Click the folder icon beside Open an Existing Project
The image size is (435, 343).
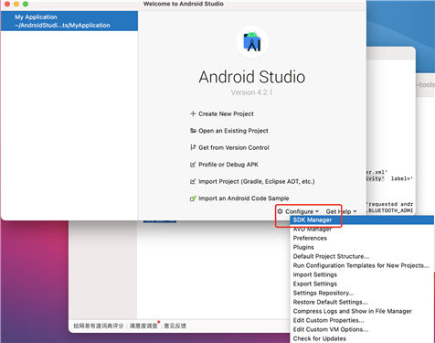pos(193,131)
